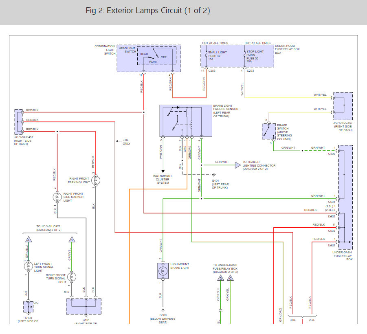367x334 pixels.
Task: Click triangle connector C to under-dash box
Action: point(230,278)
